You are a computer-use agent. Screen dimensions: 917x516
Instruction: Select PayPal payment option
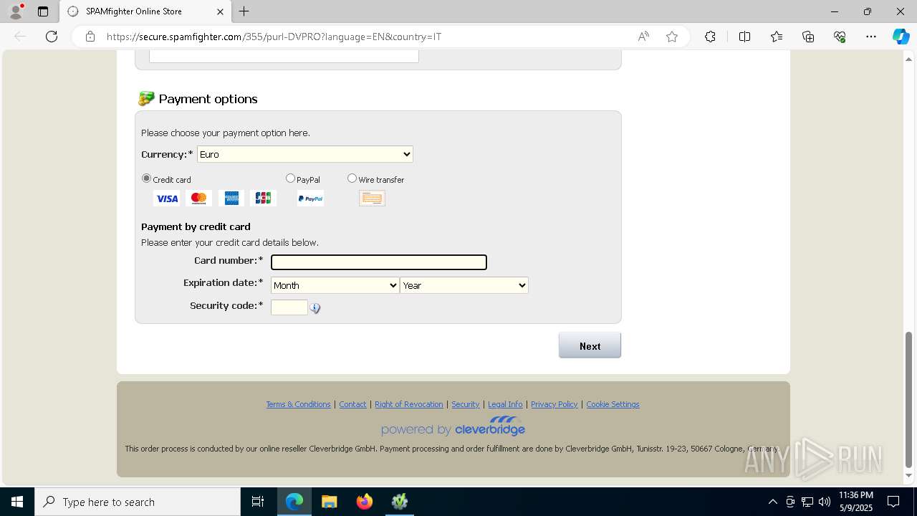290,178
